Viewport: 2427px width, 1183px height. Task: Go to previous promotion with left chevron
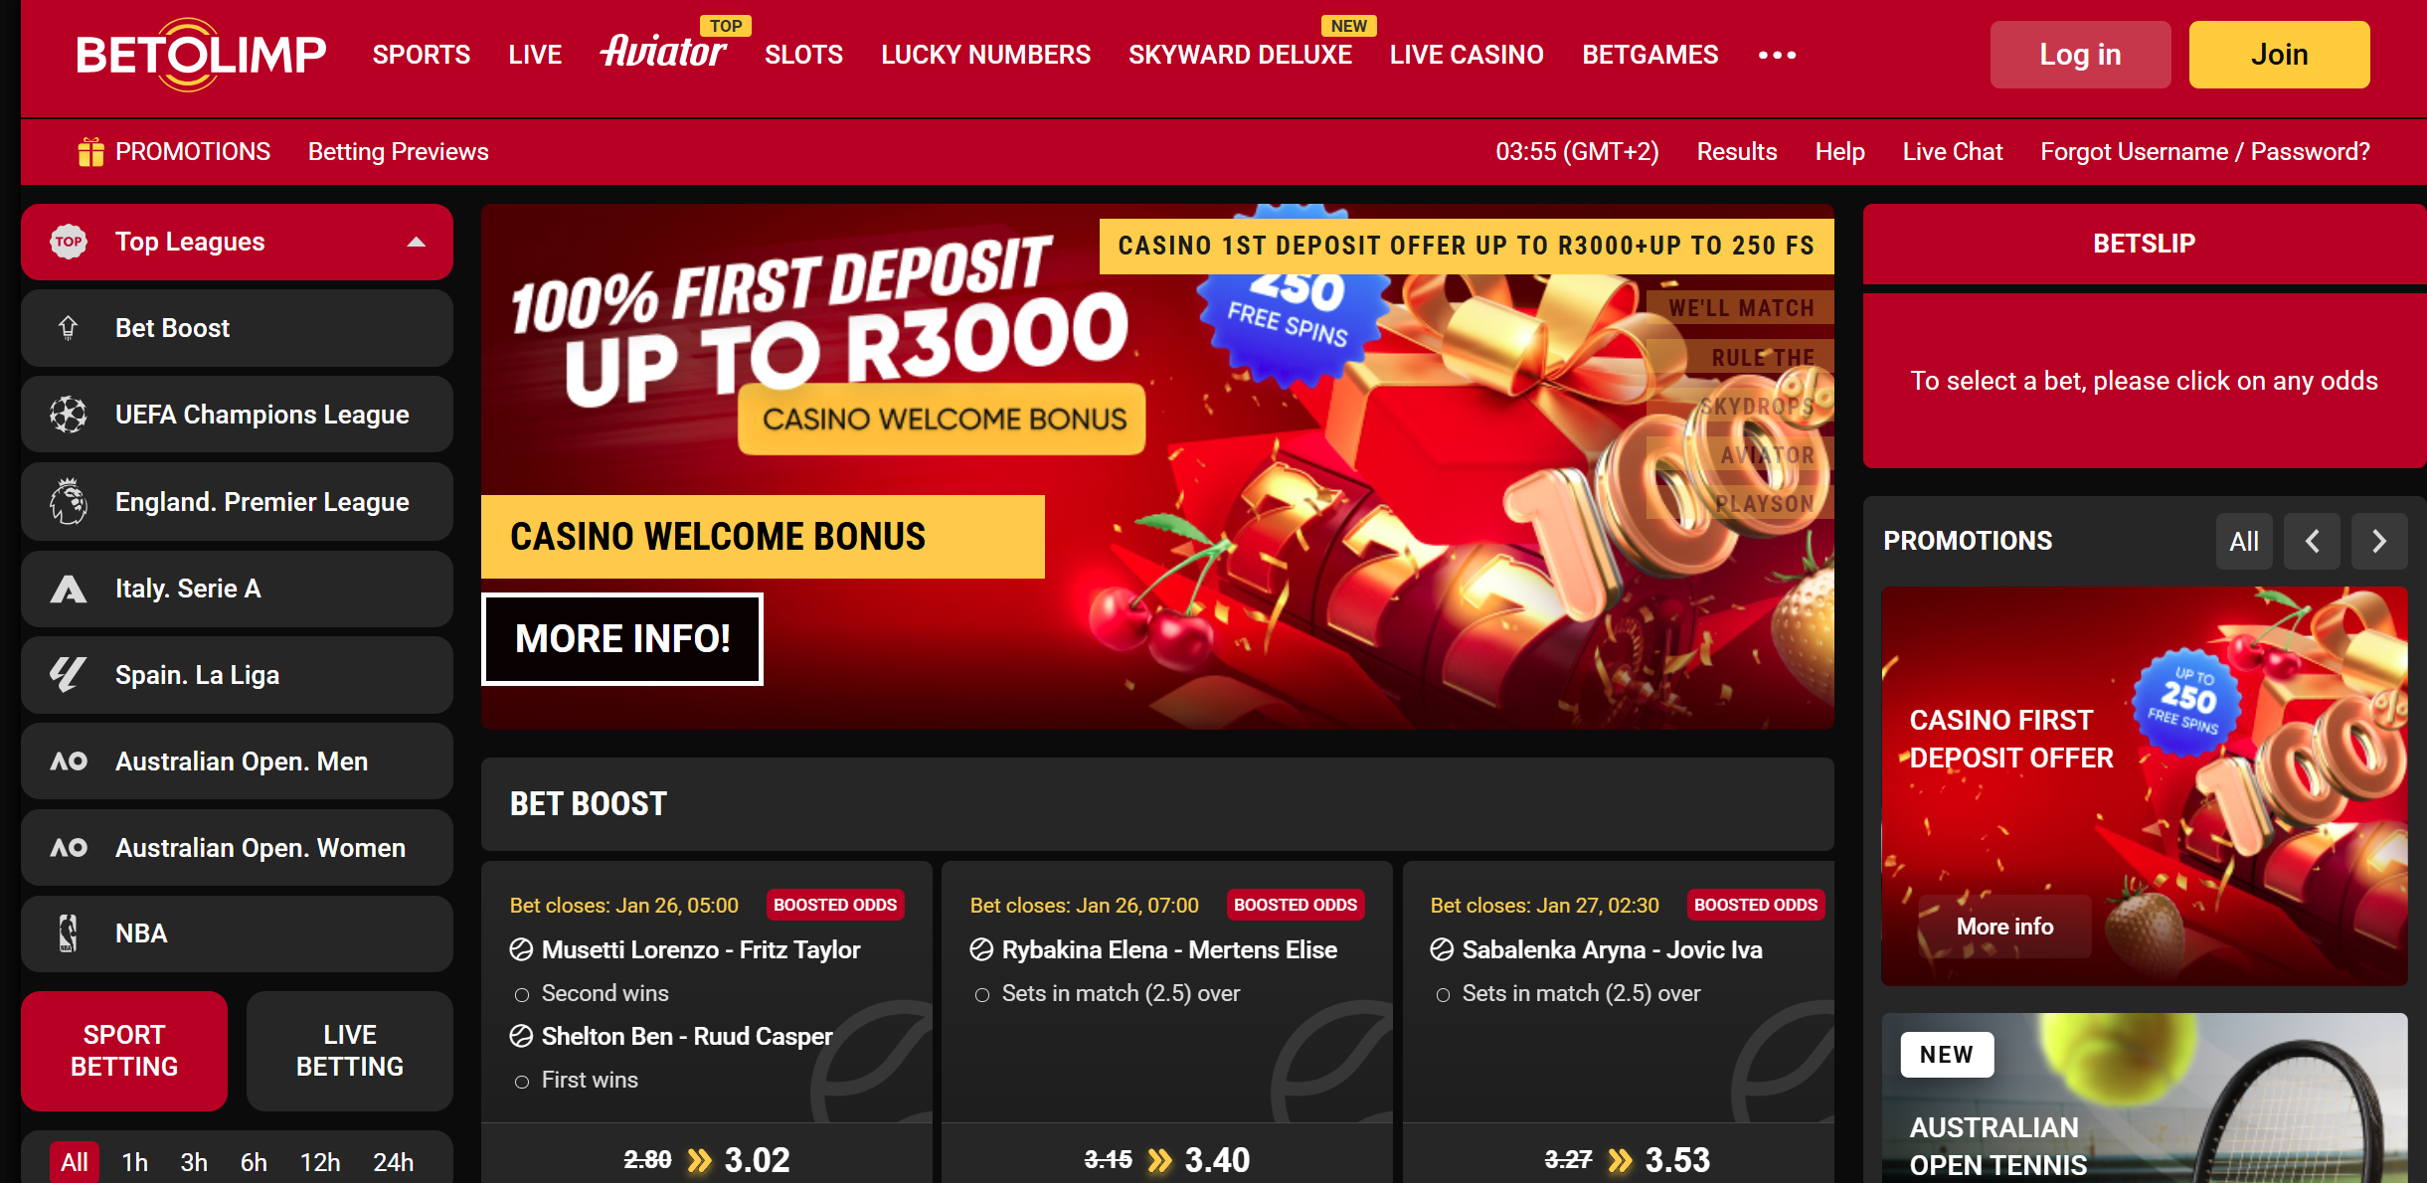tap(2312, 541)
